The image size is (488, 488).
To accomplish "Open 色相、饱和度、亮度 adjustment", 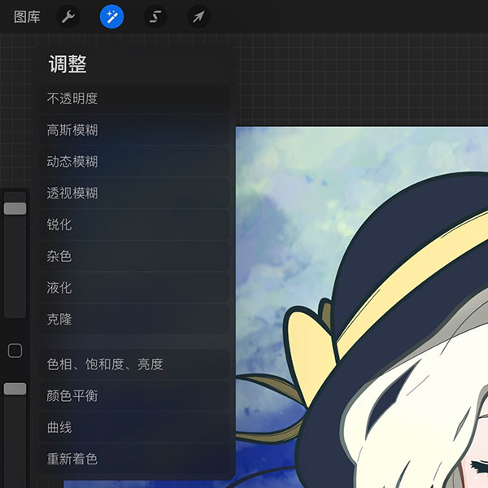I will [134, 364].
